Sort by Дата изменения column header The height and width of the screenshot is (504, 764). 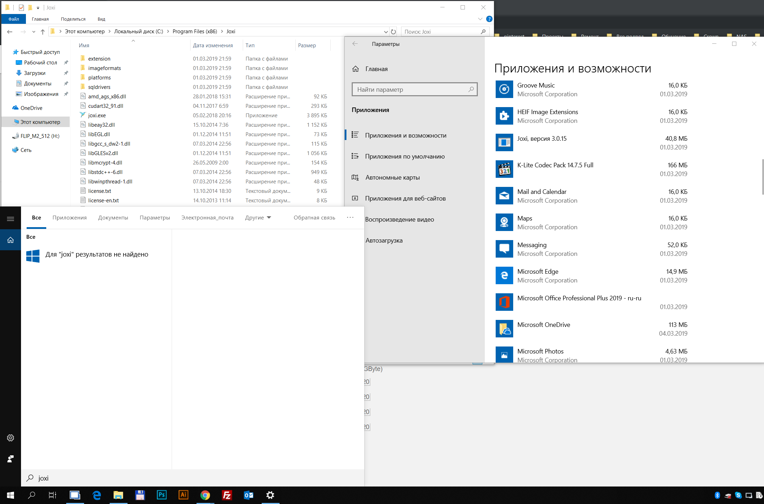point(213,45)
